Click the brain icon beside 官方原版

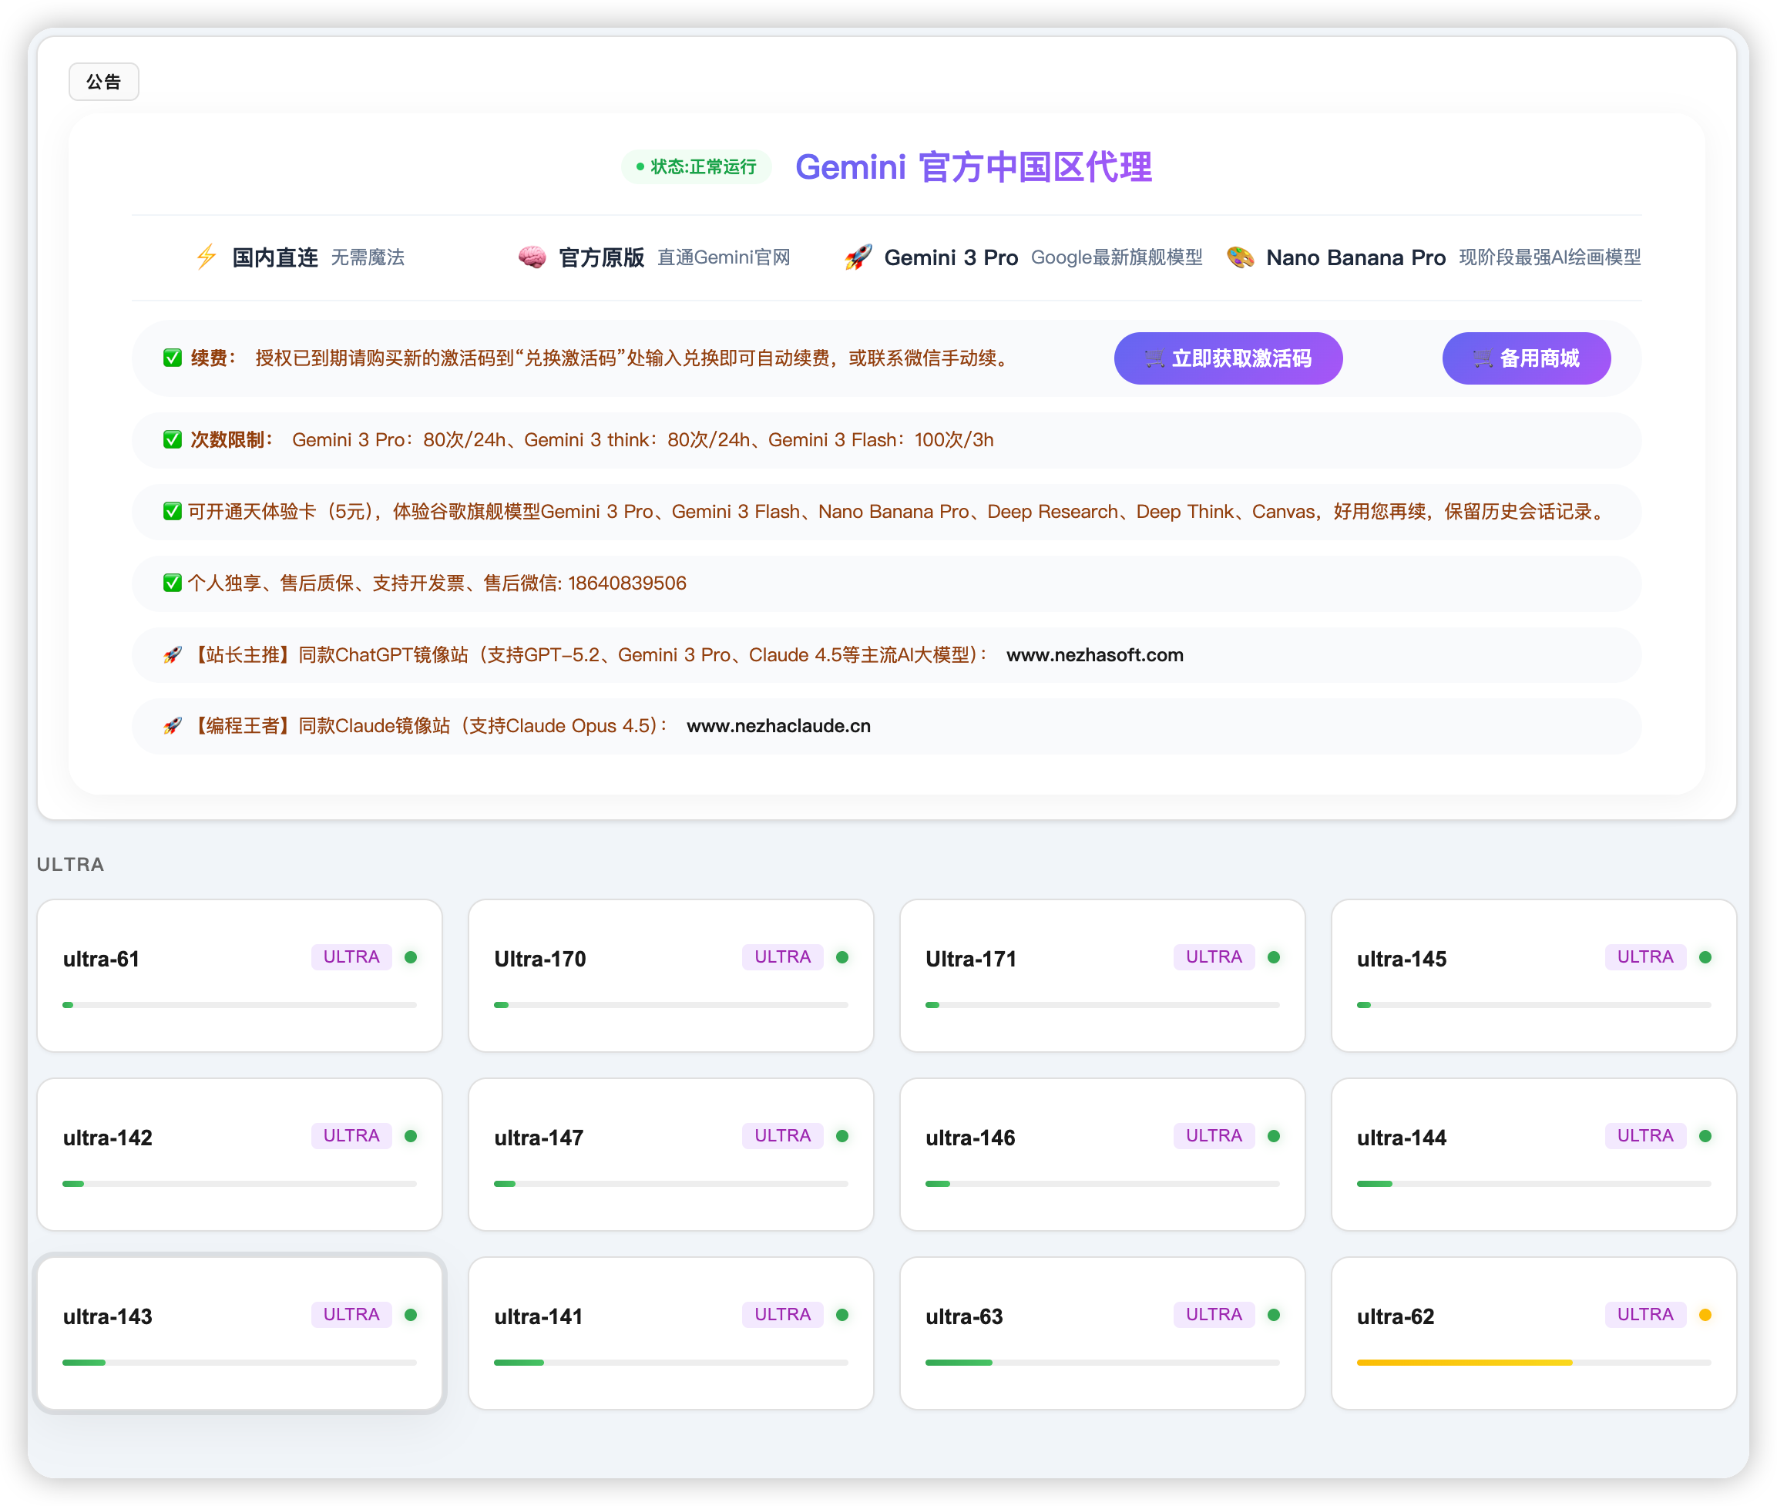pos(532,257)
